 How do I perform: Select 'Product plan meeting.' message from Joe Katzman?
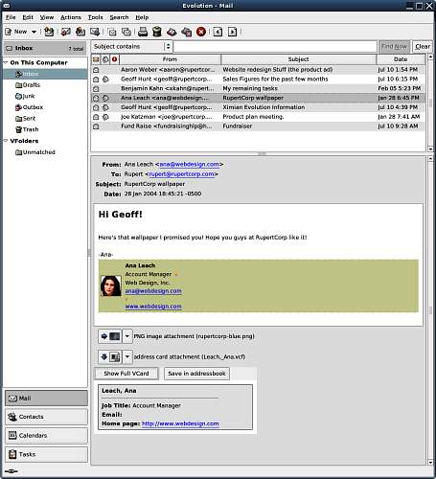(x=258, y=117)
